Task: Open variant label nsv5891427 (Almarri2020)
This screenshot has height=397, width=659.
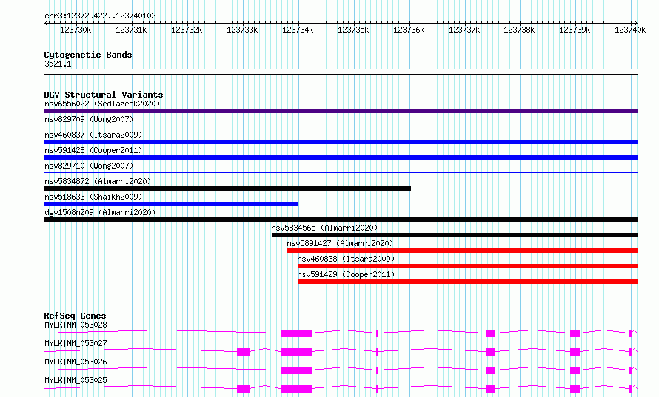Action: (x=340, y=243)
